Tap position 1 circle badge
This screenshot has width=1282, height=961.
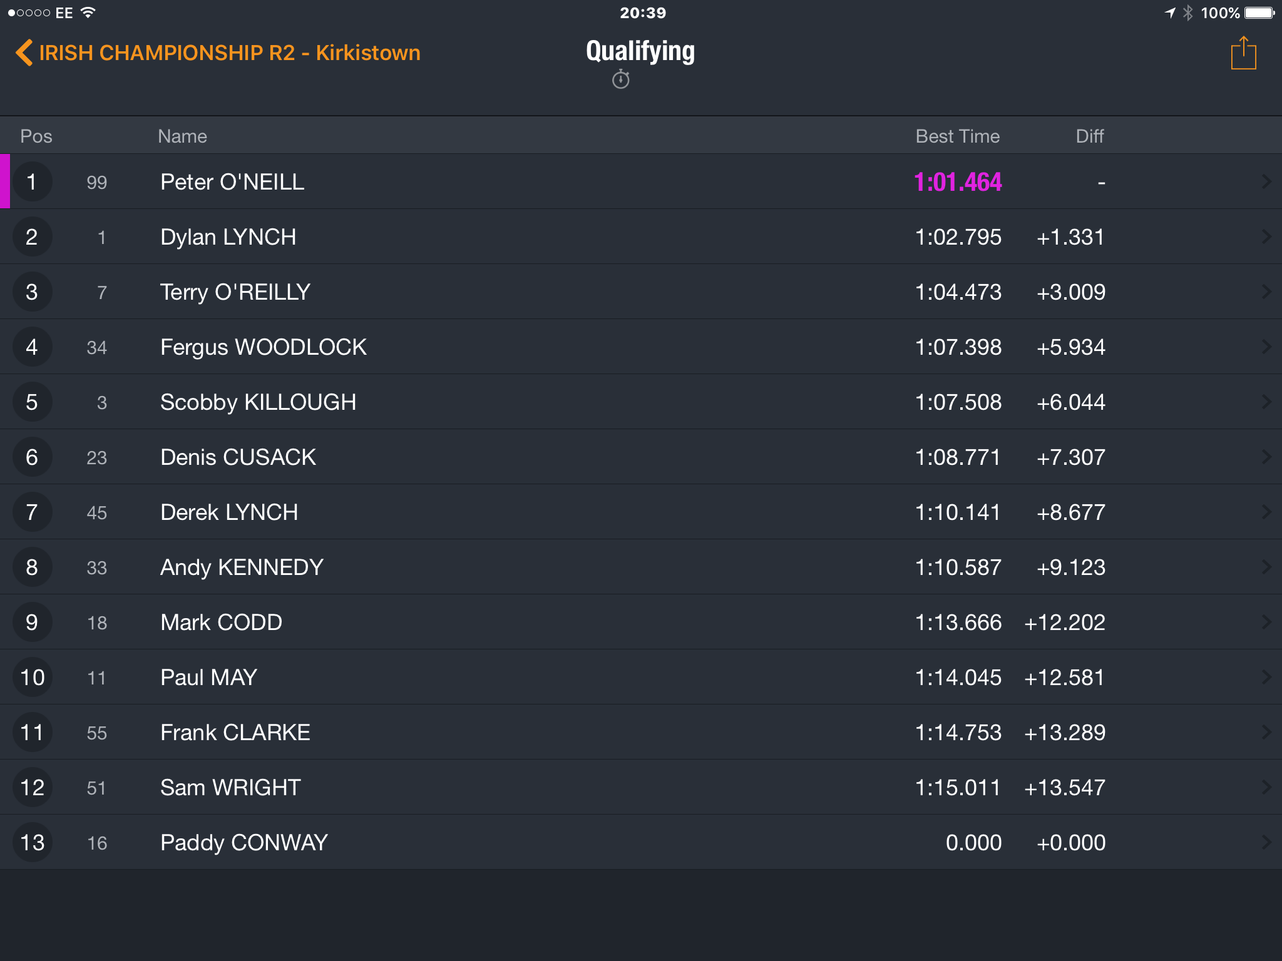click(x=31, y=181)
